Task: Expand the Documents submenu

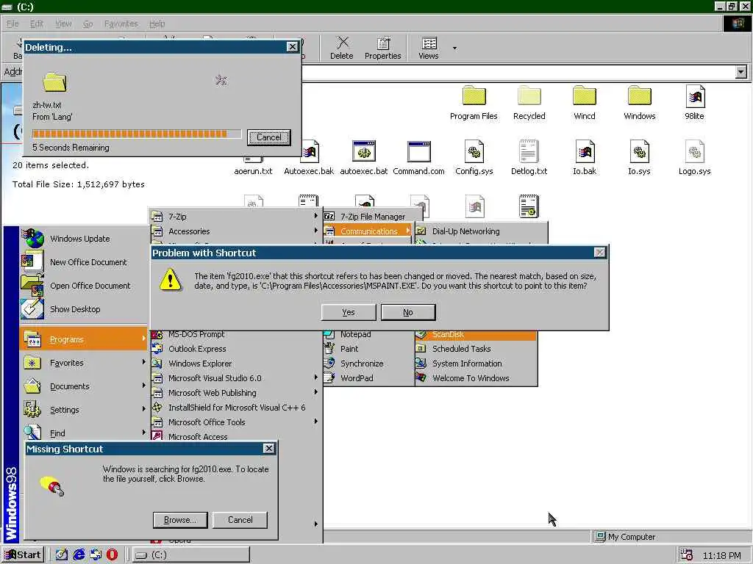Action: click(84, 386)
